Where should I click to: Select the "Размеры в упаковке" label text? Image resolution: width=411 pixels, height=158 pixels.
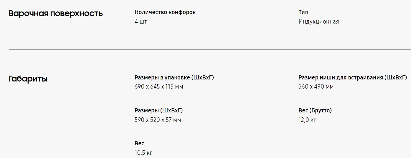162,78
